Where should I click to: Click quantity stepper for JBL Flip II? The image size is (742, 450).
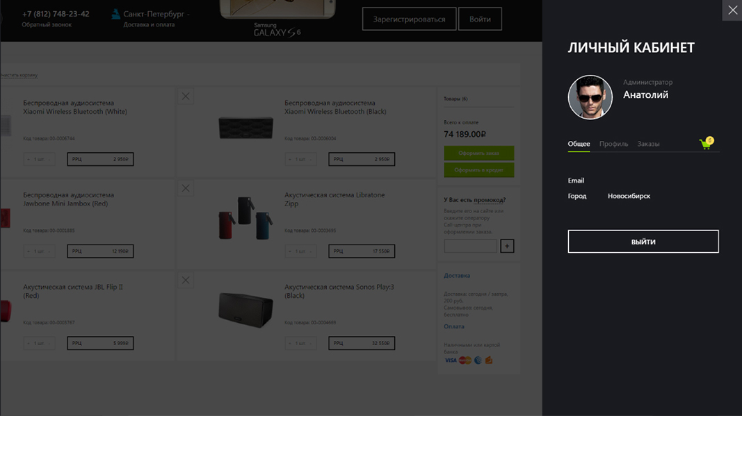tap(39, 343)
